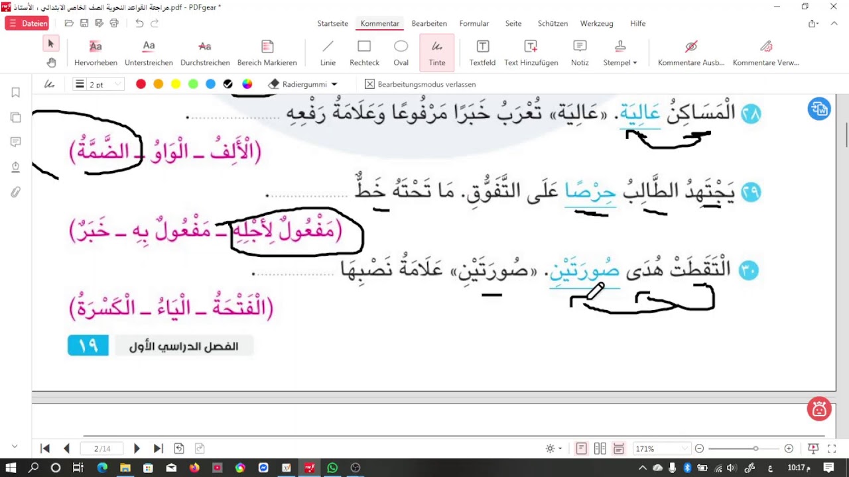Toggle the Tinte ink tool
The height and width of the screenshot is (477, 849).
pos(437,54)
